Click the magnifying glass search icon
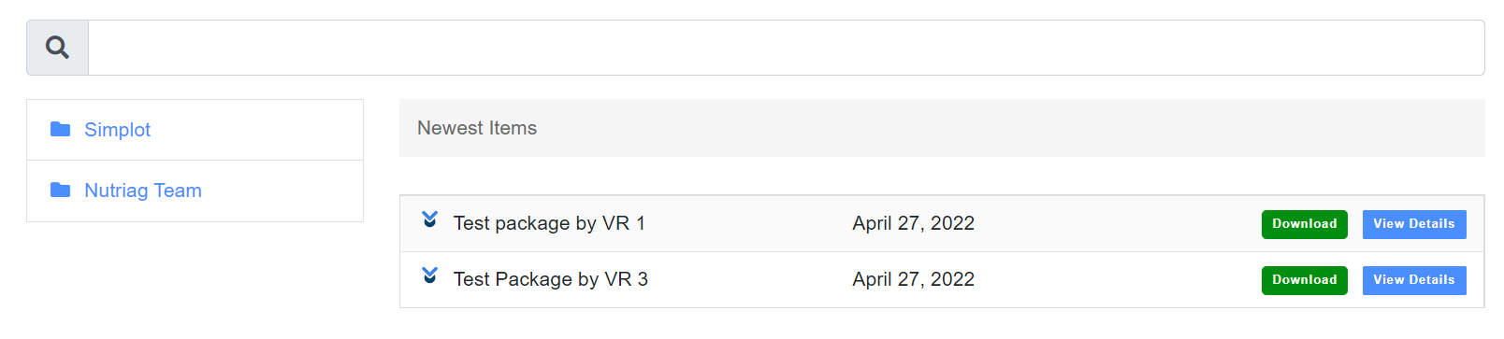 tap(57, 48)
